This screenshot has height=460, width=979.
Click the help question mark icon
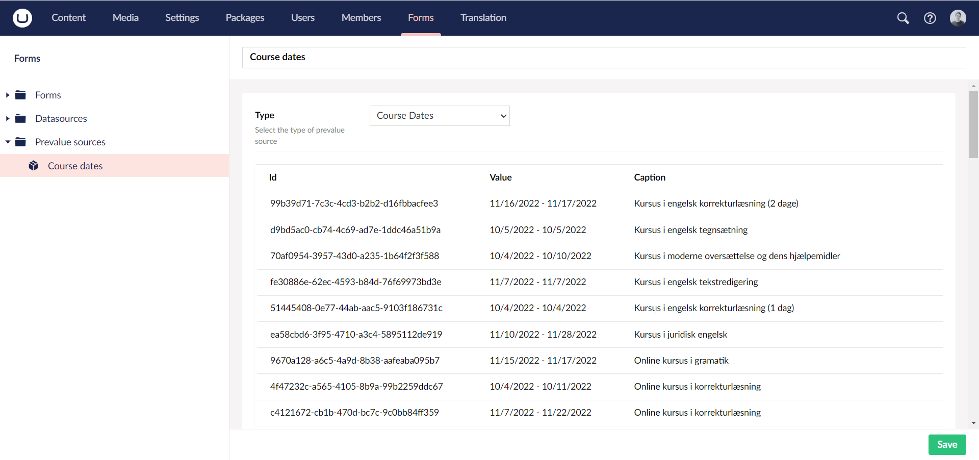tap(930, 18)
